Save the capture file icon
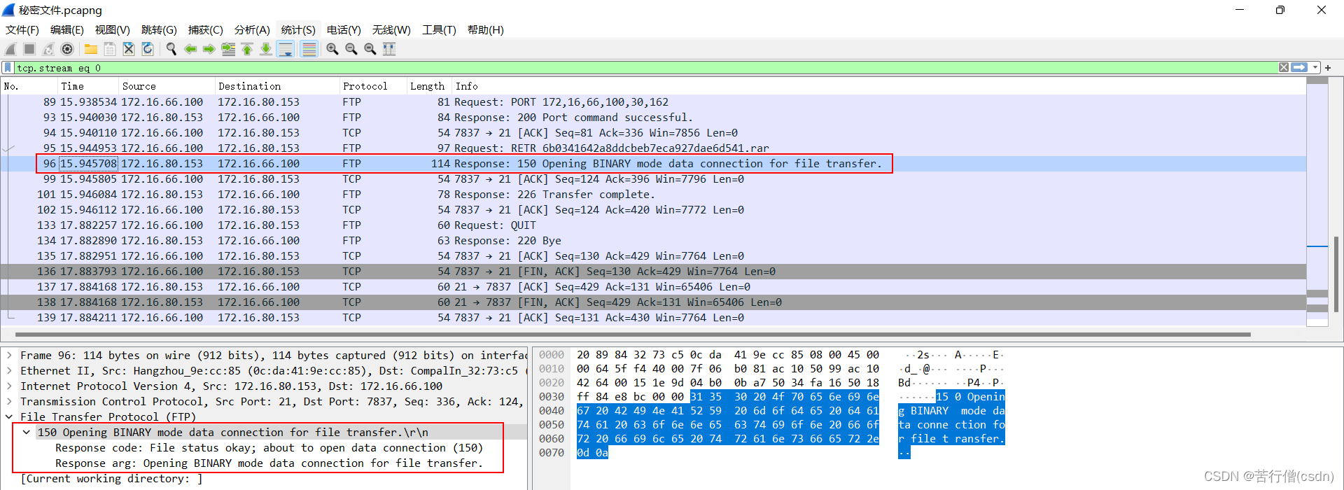1344x490 pixels. (110, 49)
